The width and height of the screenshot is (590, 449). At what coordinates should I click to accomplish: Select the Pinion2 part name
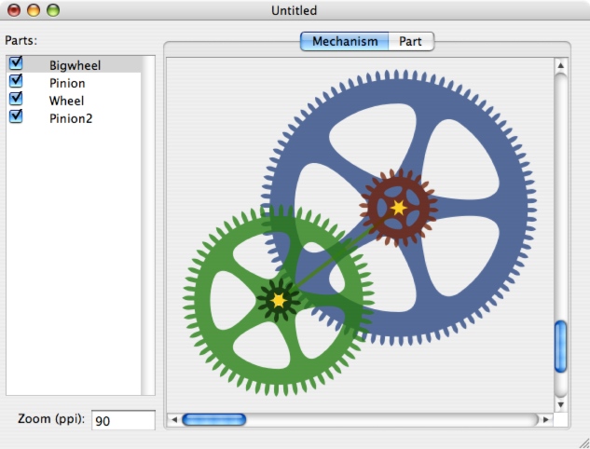pos(71,118)
